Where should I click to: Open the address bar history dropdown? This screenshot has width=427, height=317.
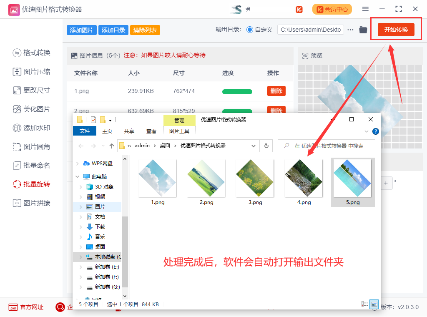[x=253, y=146]
